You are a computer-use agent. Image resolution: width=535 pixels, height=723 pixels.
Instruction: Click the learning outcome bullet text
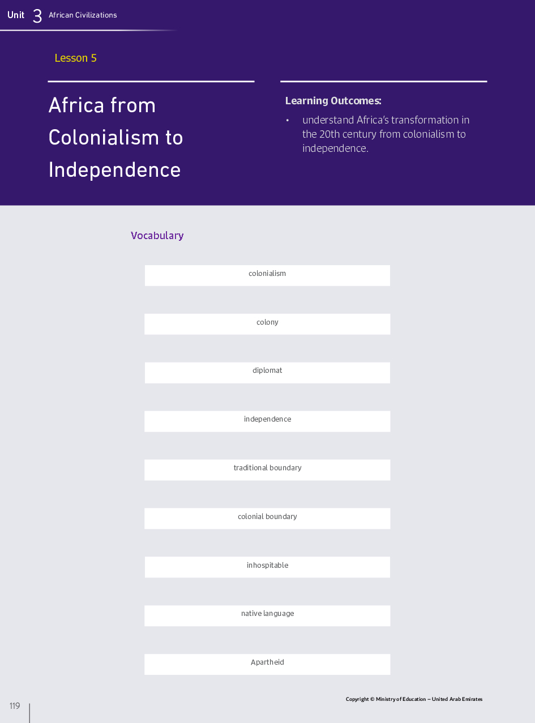coord(385,134)
